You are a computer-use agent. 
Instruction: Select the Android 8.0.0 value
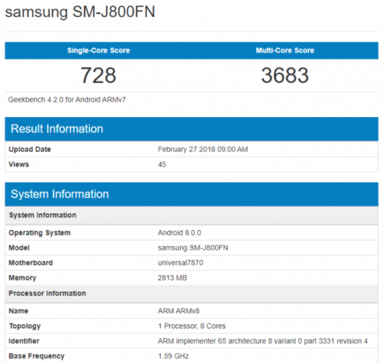tap(179, 233)
